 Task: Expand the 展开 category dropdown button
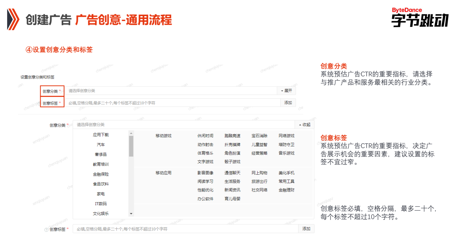[286, 91]
